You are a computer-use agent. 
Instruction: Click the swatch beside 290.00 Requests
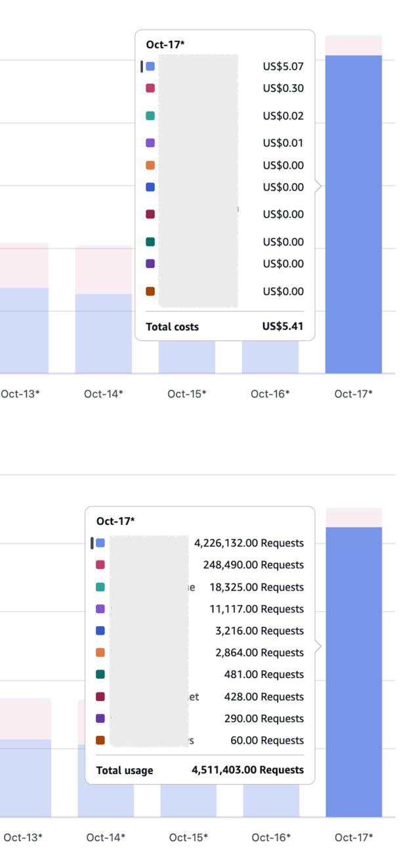point(100,718)
